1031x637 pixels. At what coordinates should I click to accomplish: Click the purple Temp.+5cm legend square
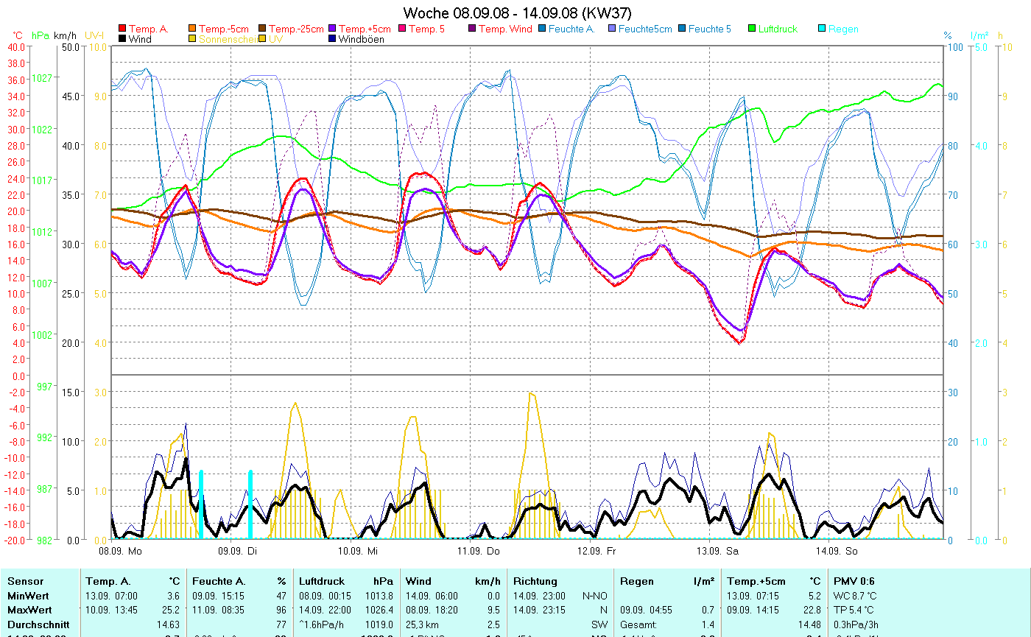point(333,29)
